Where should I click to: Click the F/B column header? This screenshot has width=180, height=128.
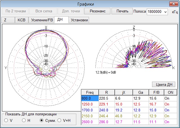(x=156, y=93)
